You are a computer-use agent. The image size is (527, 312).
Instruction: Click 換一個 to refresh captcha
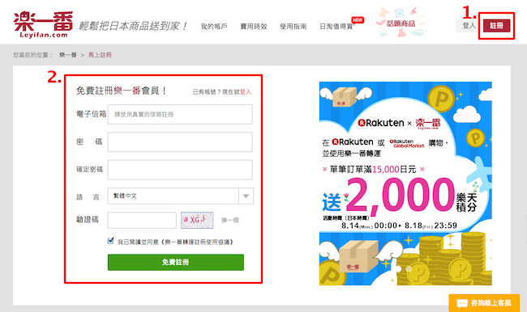(x=230, y=220)
